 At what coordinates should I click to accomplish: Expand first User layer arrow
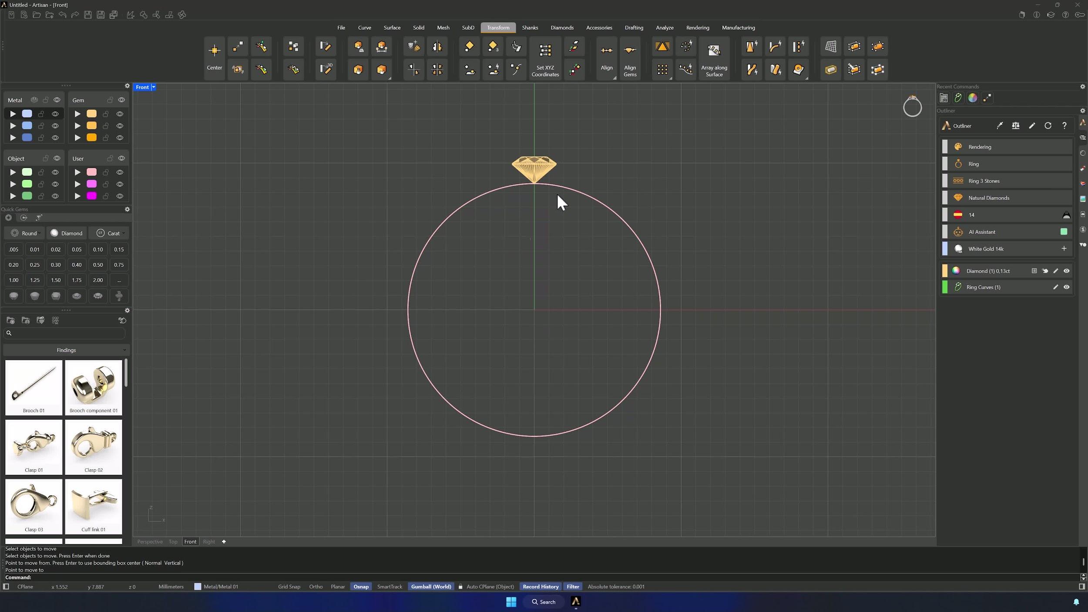coord(77,172)
